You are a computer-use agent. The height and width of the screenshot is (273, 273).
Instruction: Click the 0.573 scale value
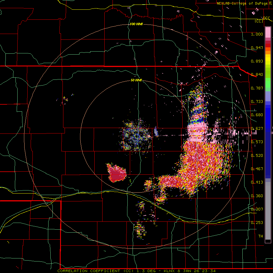[x=257, y=142]
